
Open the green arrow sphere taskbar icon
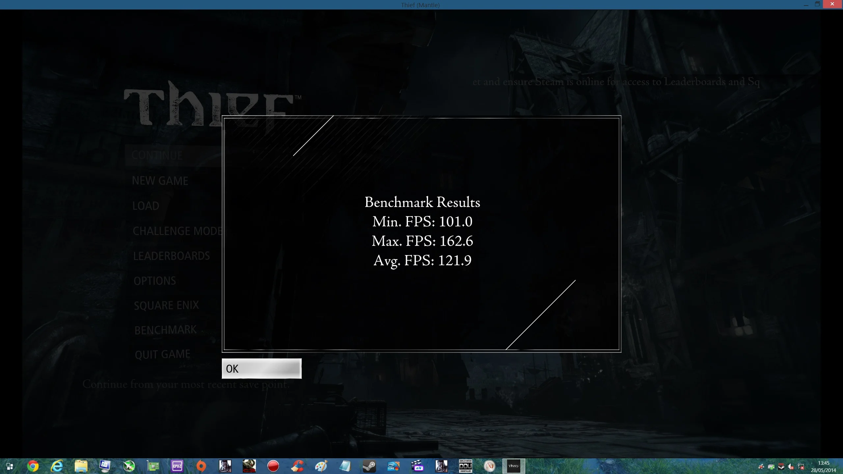coord(129,466)
